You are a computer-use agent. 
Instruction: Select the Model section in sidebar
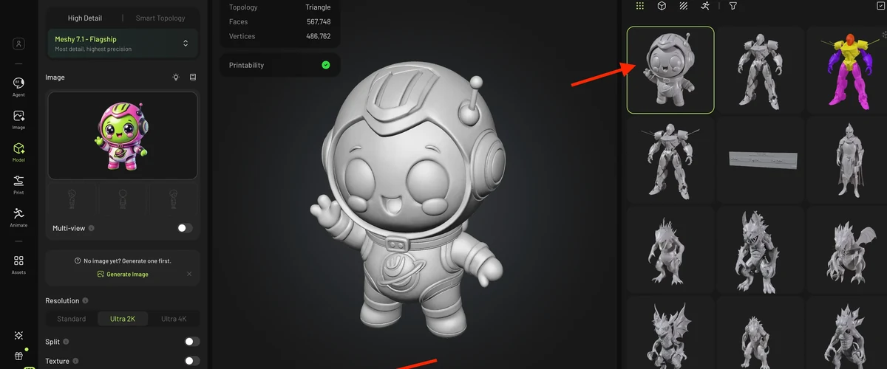click(x=18, y=152)
